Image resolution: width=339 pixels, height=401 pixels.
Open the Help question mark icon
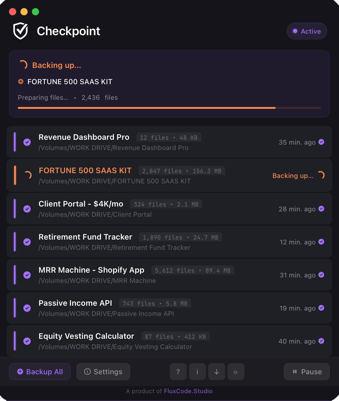click(178, 372)
